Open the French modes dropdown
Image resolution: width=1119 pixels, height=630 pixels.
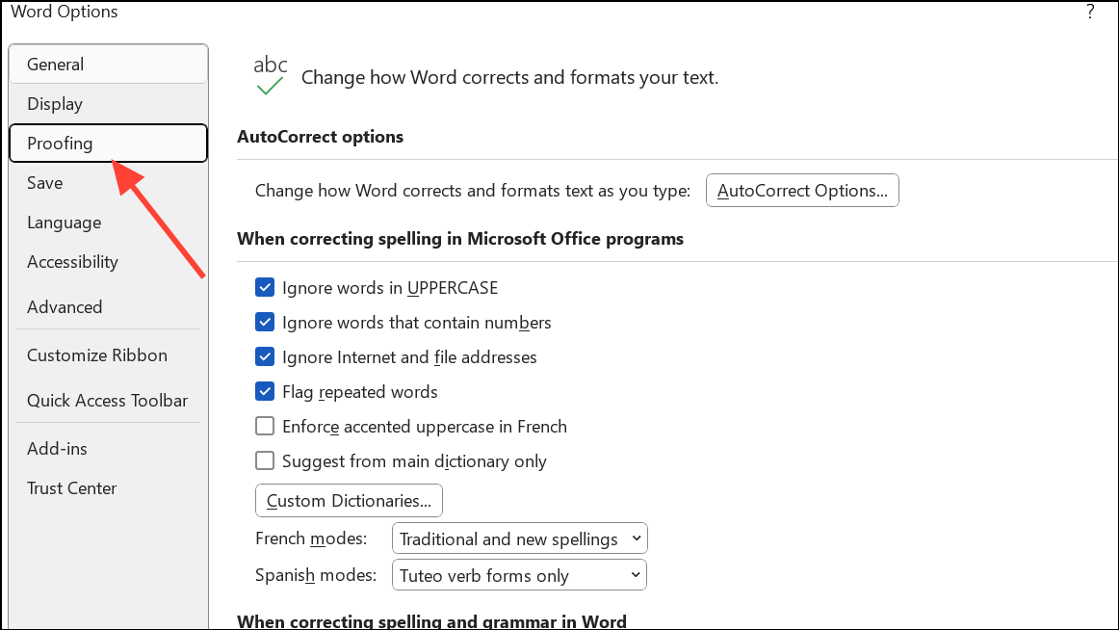coord(519,538)
